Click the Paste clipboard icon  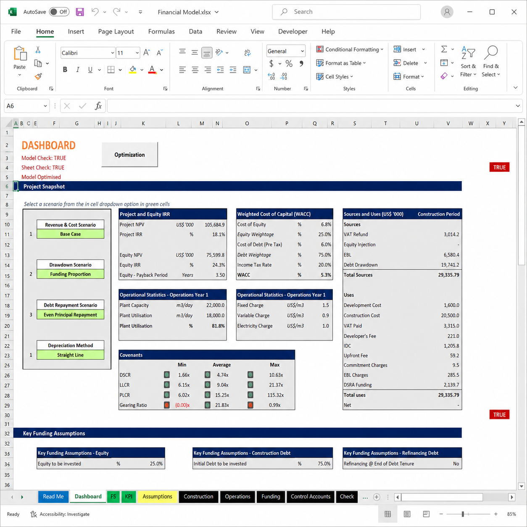tap(20, 54)
